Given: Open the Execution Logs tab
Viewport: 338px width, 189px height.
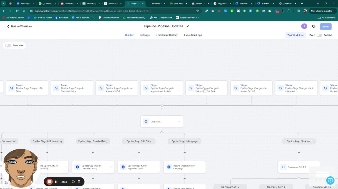Looking at the screenshot, I should (193, 35).
